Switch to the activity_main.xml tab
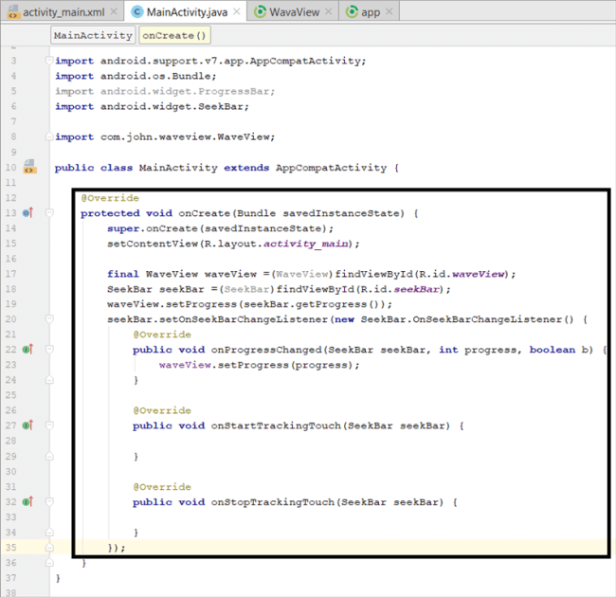This screenshot has width=616, height=597. pos(63,12)
